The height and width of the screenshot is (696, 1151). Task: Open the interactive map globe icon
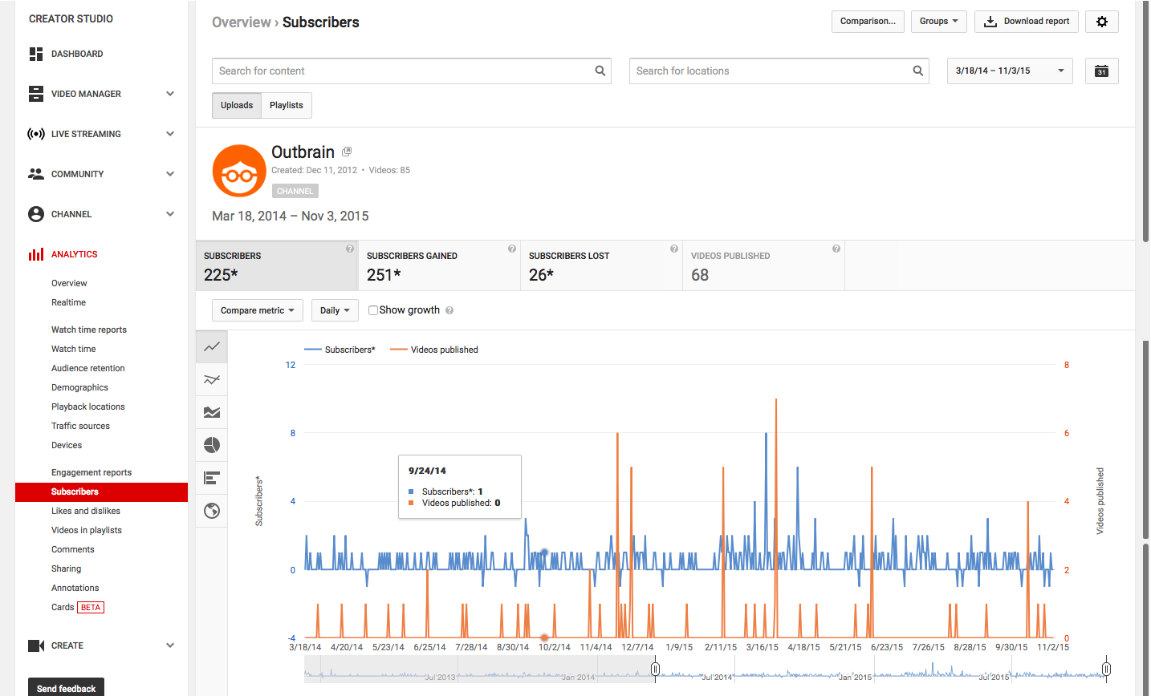[212, 511]
